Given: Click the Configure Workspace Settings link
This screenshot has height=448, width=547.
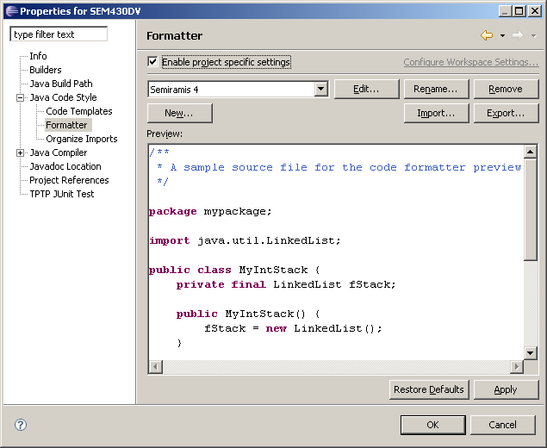Looking at the screenshot, I should click(x=470, y=62).
